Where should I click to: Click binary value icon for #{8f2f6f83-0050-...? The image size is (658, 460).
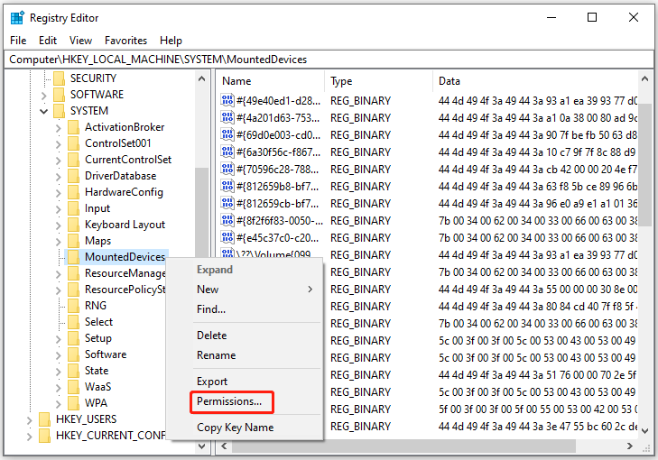click(x=227, y=221)
